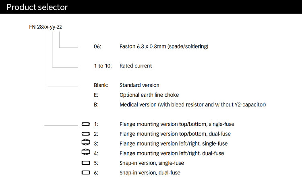This screenshot has width=302, height=184.
Task: Click the flange top/bottom dual-fuse icon
Action: pyautogui.click(x=86, y=134)
